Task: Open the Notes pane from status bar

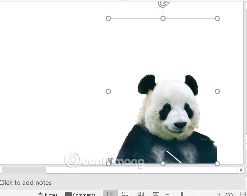Action: [x=48, y=194]
